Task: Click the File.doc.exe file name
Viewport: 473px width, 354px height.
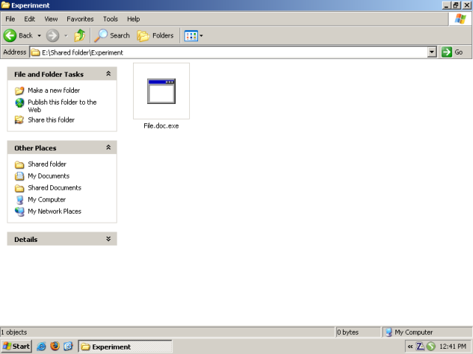Action: 161,126
